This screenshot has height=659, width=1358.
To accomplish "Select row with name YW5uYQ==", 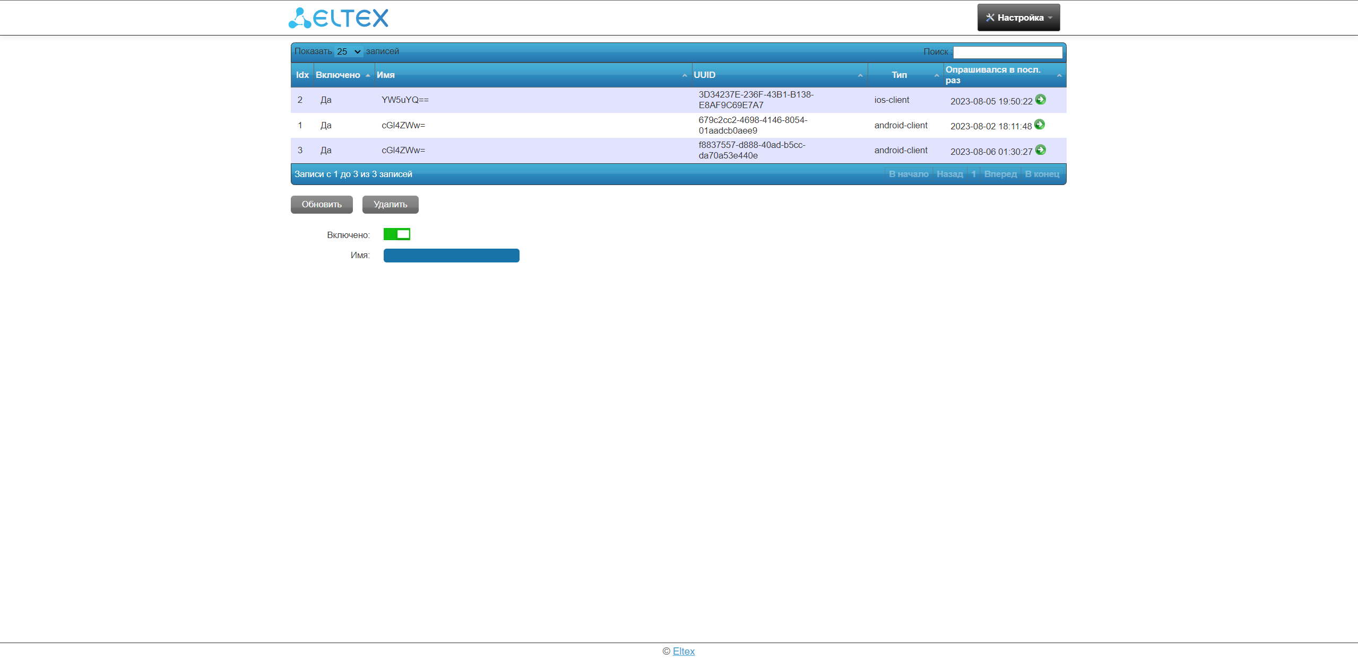I will pyautogui.click(x=405, y=100).
